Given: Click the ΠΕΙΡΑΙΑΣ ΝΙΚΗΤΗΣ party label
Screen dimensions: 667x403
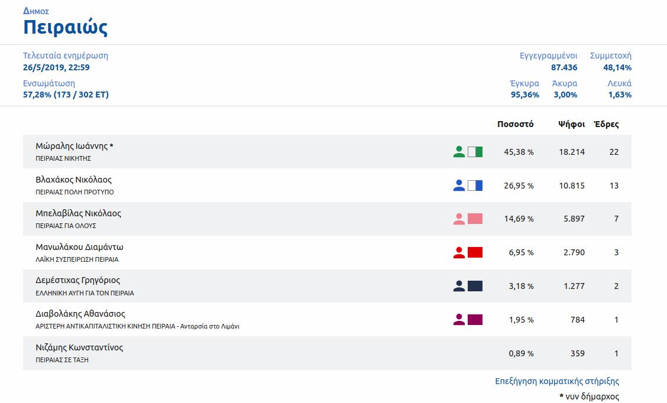Looking at the screenshot, I should [x=63, y=158].
